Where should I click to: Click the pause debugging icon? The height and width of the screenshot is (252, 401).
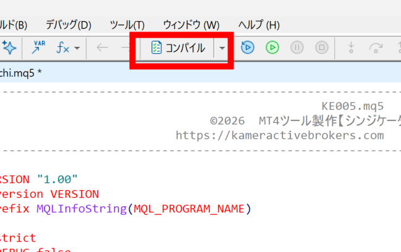(297, 48)
